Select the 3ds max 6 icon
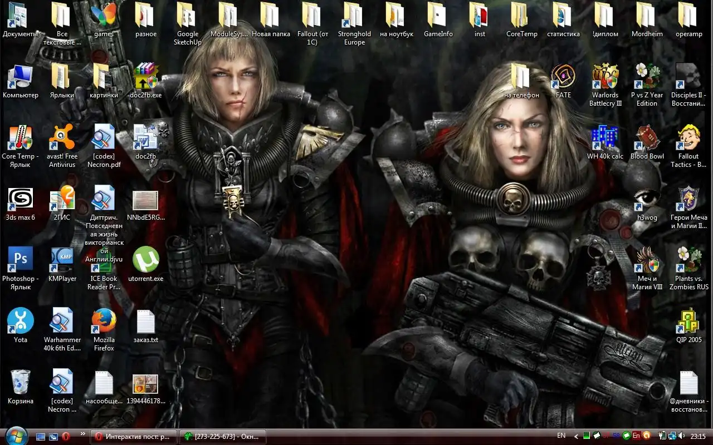Screen dimensions: 713x445 click(x=20, y=199)
